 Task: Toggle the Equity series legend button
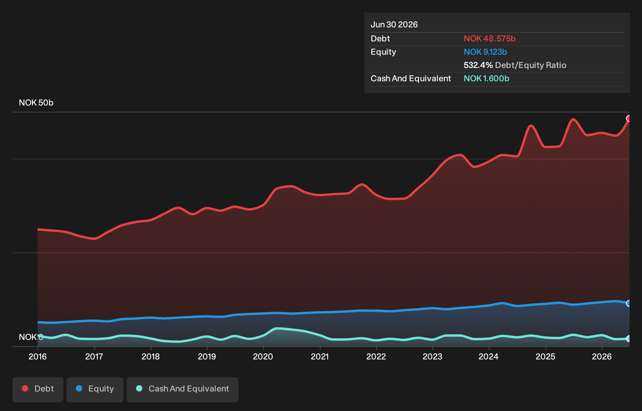tap(95, 390)
